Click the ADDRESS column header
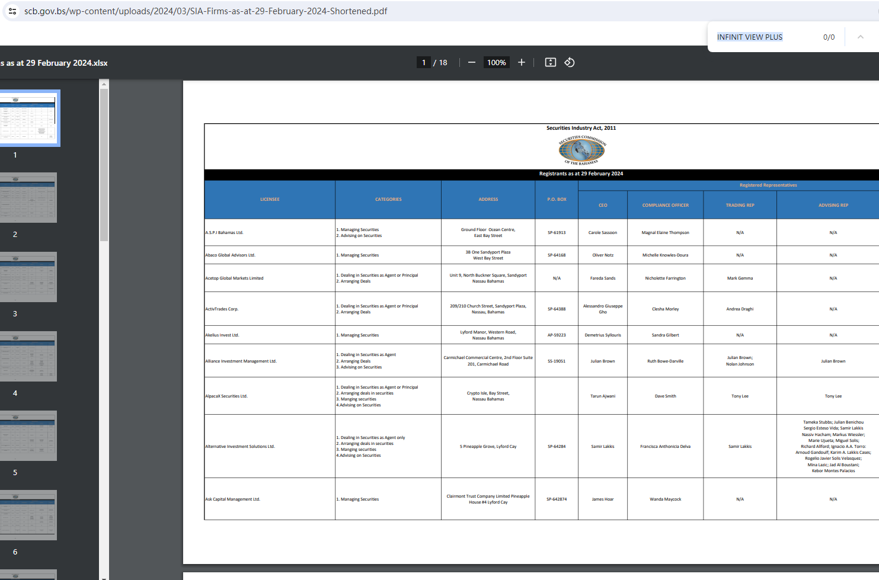 pyautogui.click(x=488, y=200)
